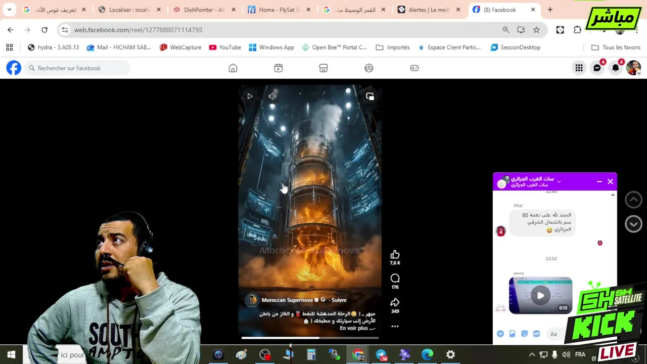Open the 'Importés' bookmarks folder

[393, 47]
